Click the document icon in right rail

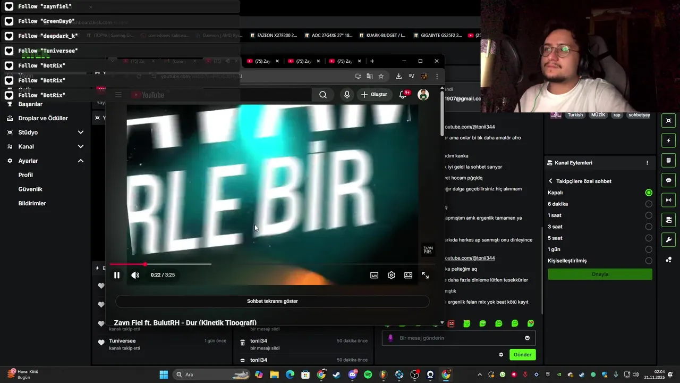tap(669, 161)
